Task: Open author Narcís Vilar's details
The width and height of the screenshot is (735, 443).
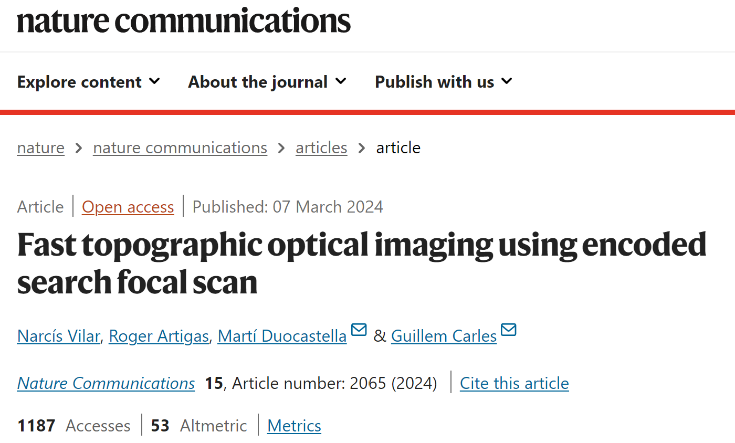Action: tap(58, 336)
